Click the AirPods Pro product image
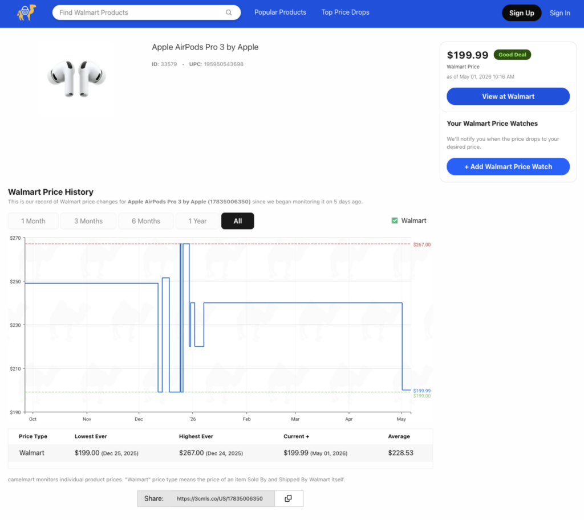Viewport: 584px width, 520px height. coord(76,79)
